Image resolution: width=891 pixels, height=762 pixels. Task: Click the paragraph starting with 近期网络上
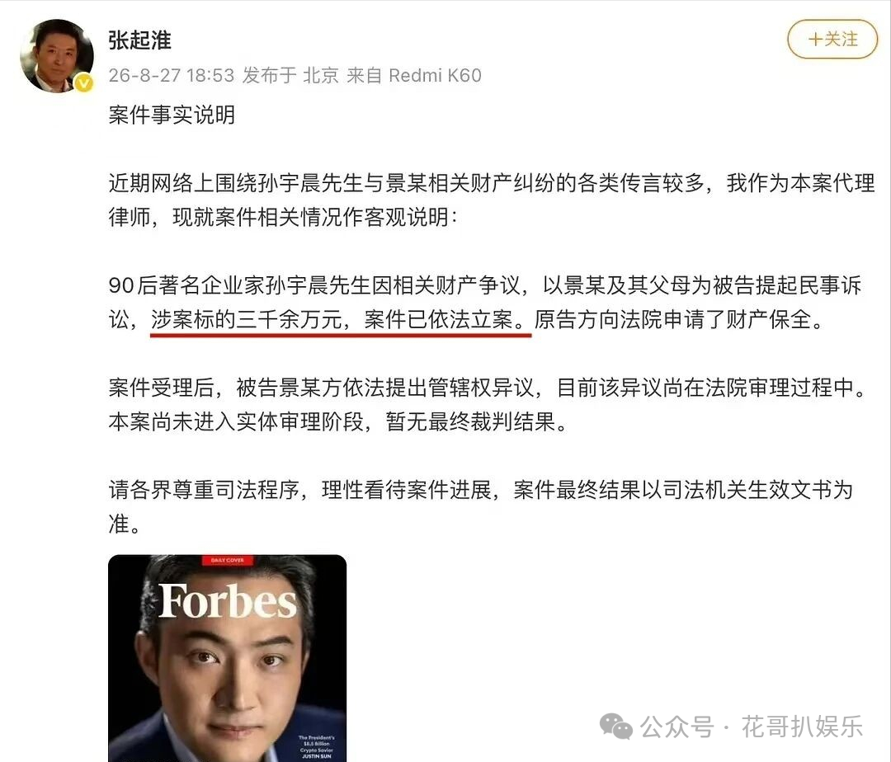pos(491,200)
